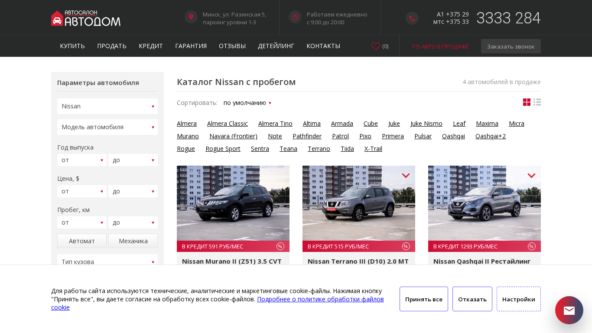
Task: Expand chevron on Qashqai photo
Action: [x=531, y=176]
